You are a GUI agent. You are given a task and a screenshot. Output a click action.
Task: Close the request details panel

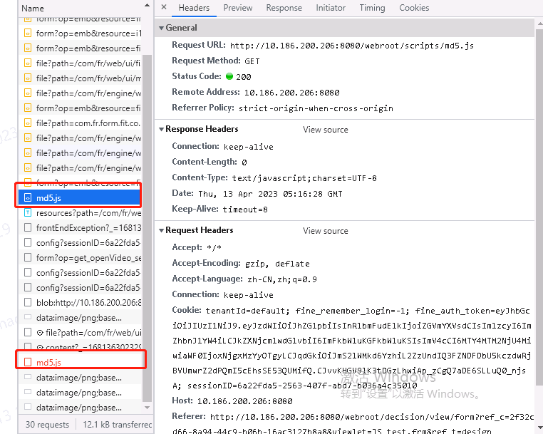164,7
